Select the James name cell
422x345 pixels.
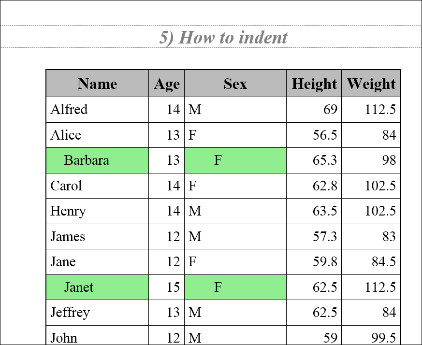tap(68, 236)
